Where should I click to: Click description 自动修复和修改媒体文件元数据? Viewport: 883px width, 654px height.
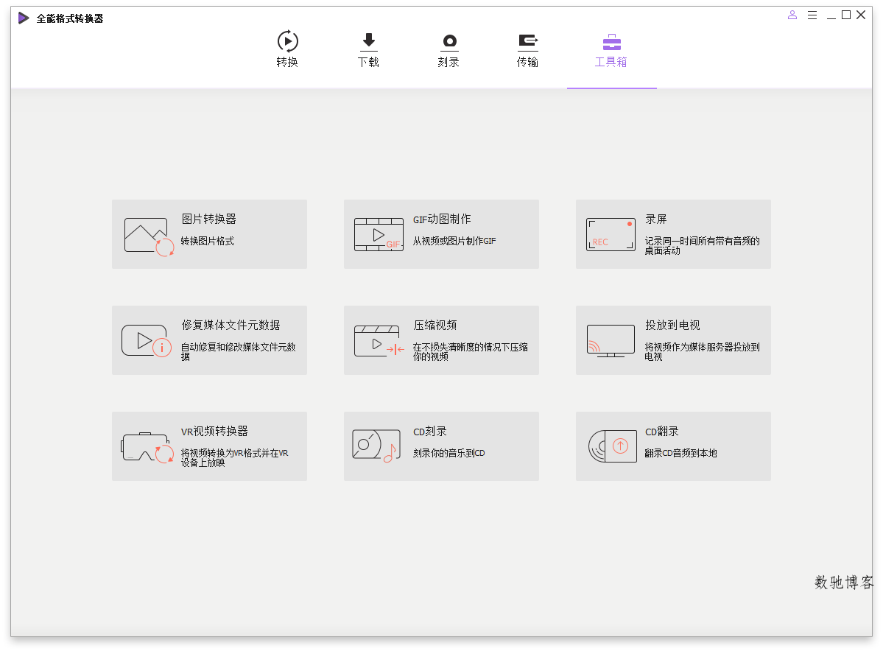pos(238,352)
